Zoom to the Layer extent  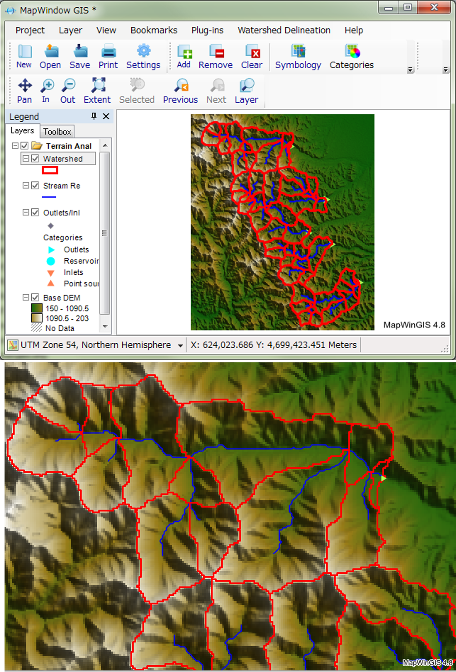point(247,85)
